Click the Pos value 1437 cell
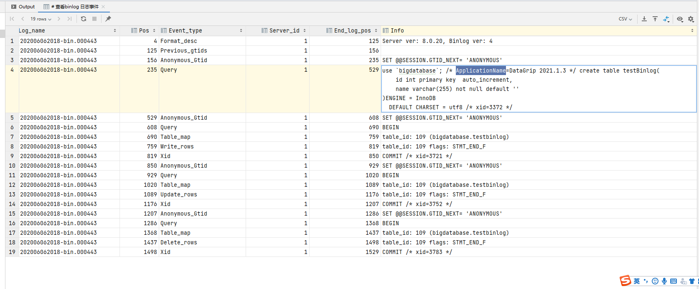This screenshot has height=289, width=699. 139,242
